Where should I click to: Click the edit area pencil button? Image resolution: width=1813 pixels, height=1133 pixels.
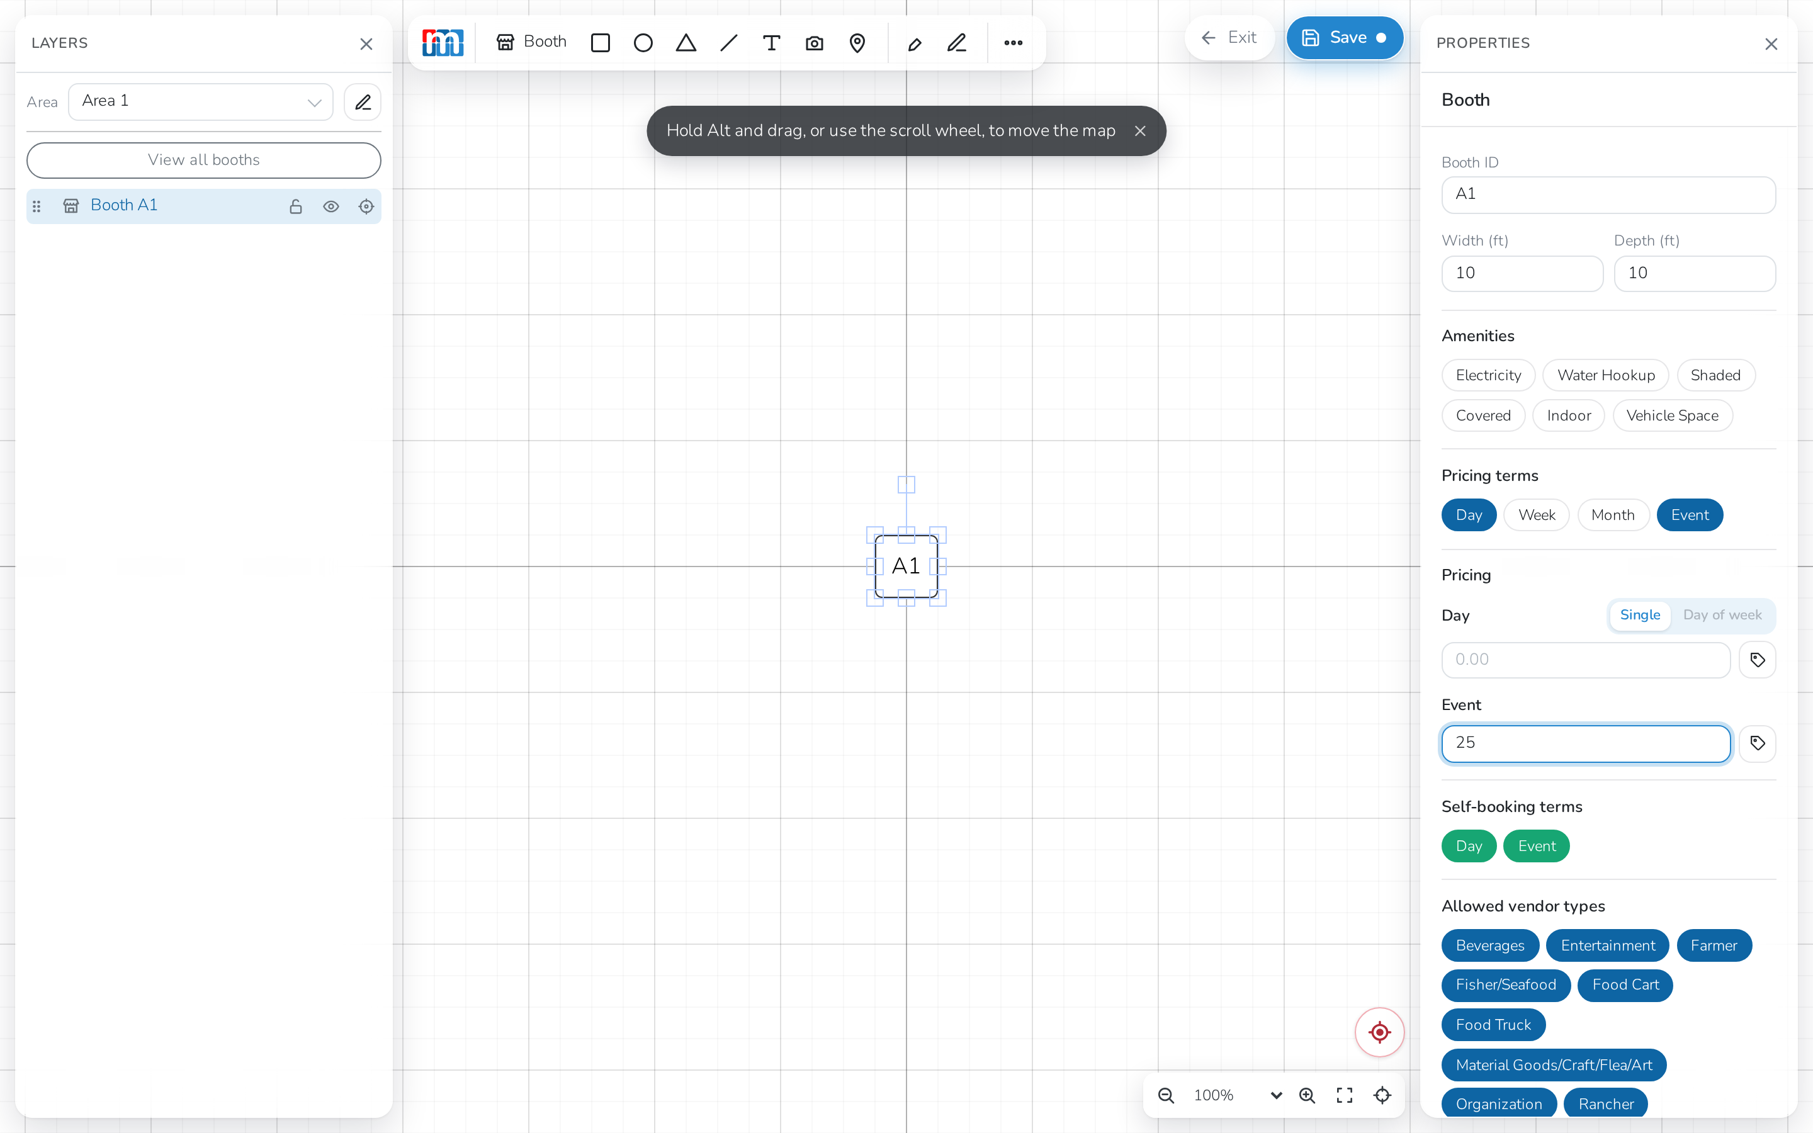363,101
